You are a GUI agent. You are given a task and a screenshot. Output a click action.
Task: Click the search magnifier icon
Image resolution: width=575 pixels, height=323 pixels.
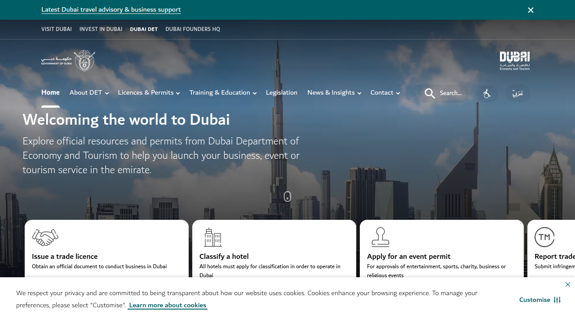430,93
